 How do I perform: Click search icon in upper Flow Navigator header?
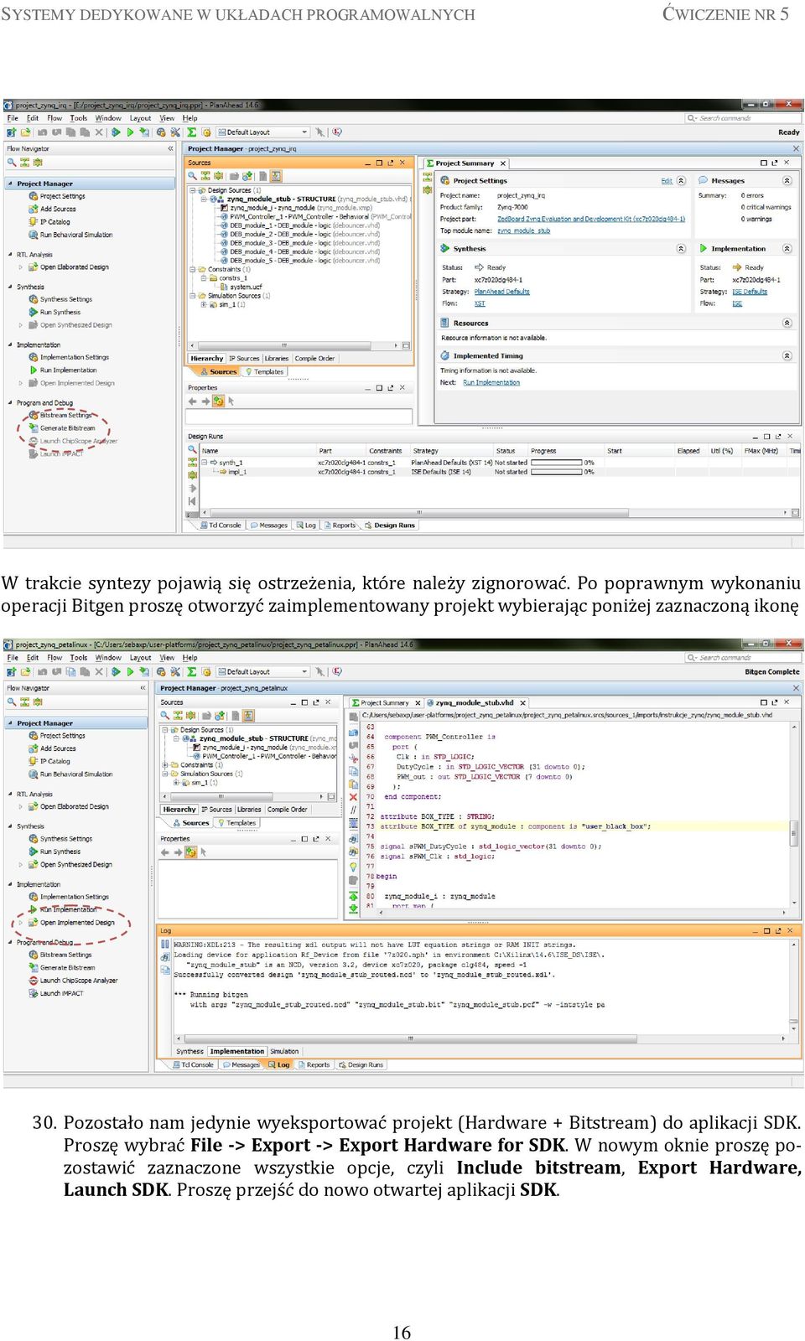coord(12,162)
